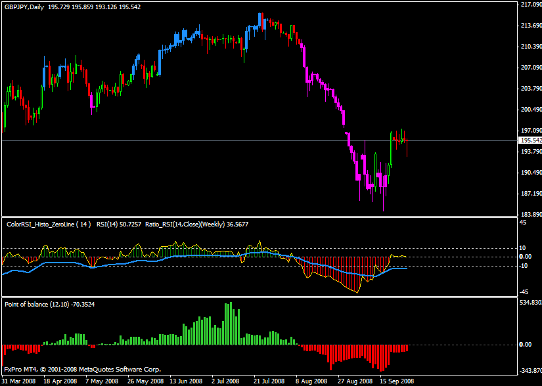Screen dimensions: 542x386
Task: Click the -343.870 histogram scale value
Action: [x=530, y=371]
